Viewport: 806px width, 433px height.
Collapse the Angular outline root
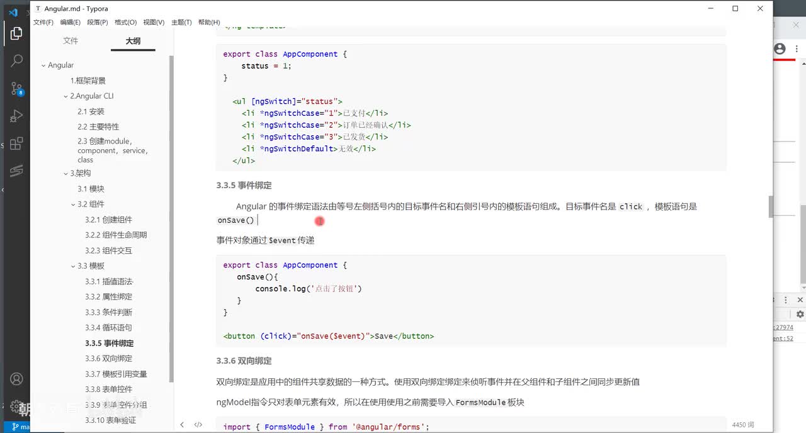coord(43,65)
